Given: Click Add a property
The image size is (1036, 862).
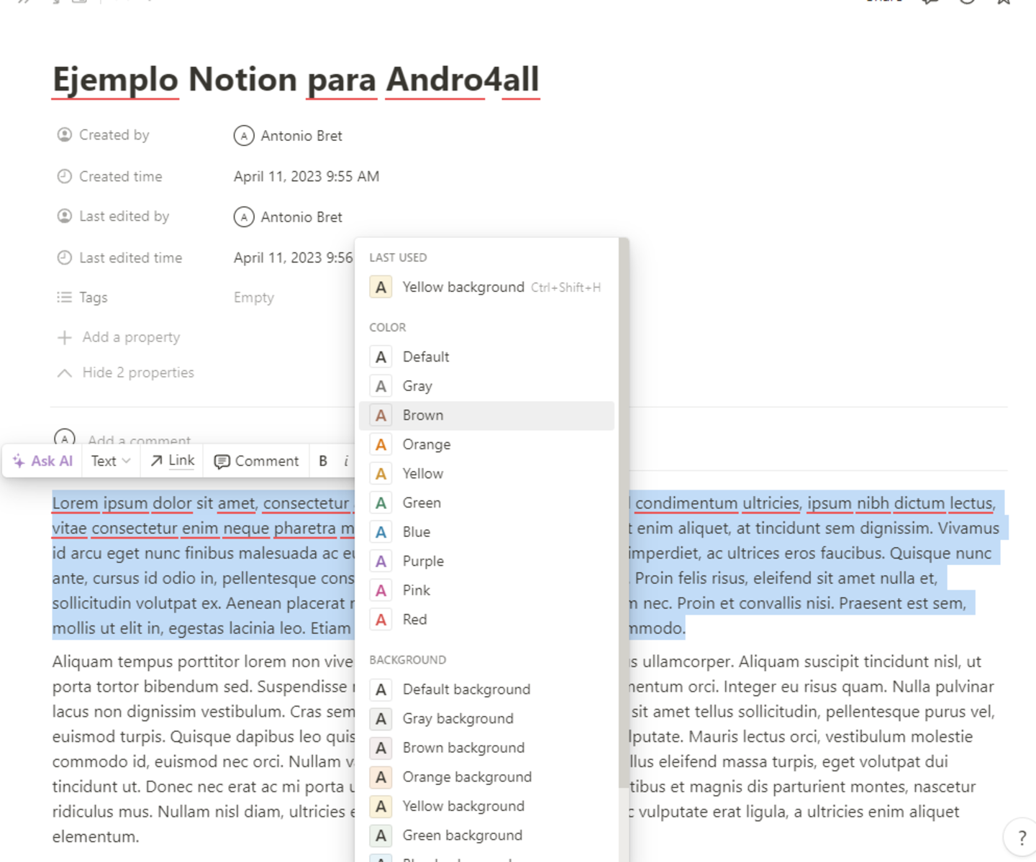Looking at the screenshot, I should [130, 336].
